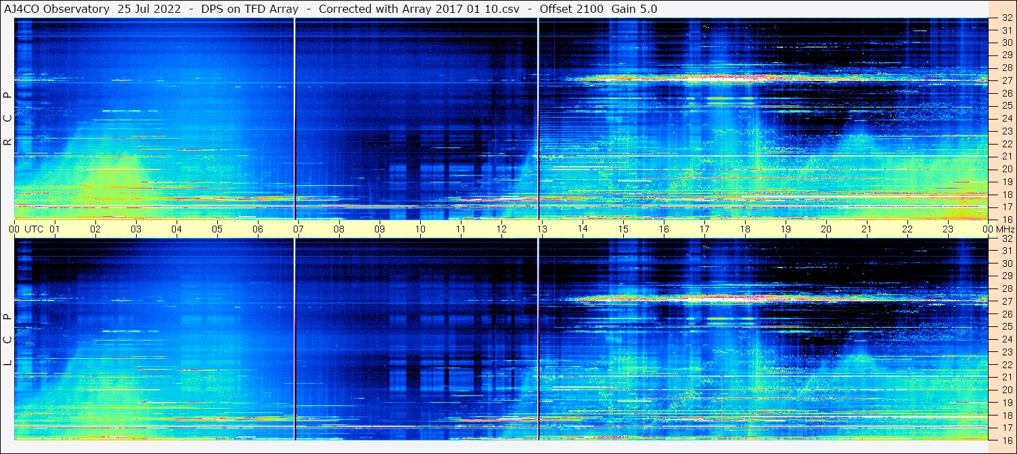Select hour marker 17 on UTC axis
The width and height of the screenshot is (1017, 454).
[704, 229]
